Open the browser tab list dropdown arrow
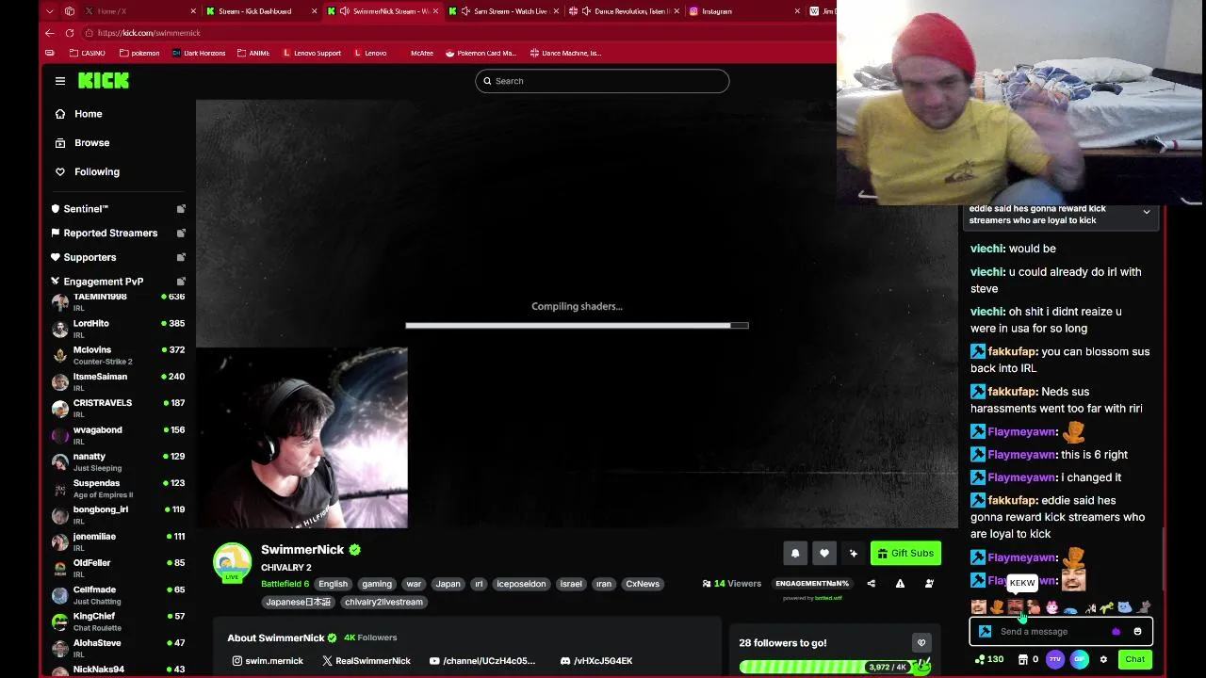1206x678 pixels. [x=52, y=11]
